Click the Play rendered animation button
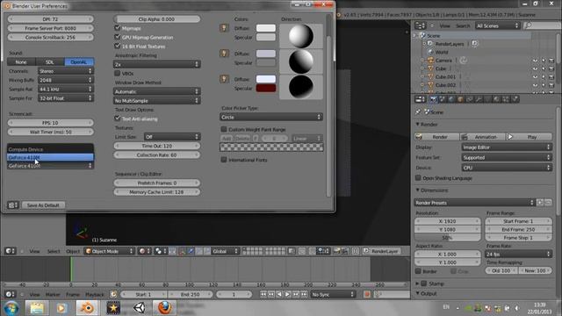The image size is (562, 316). (529, 137)
